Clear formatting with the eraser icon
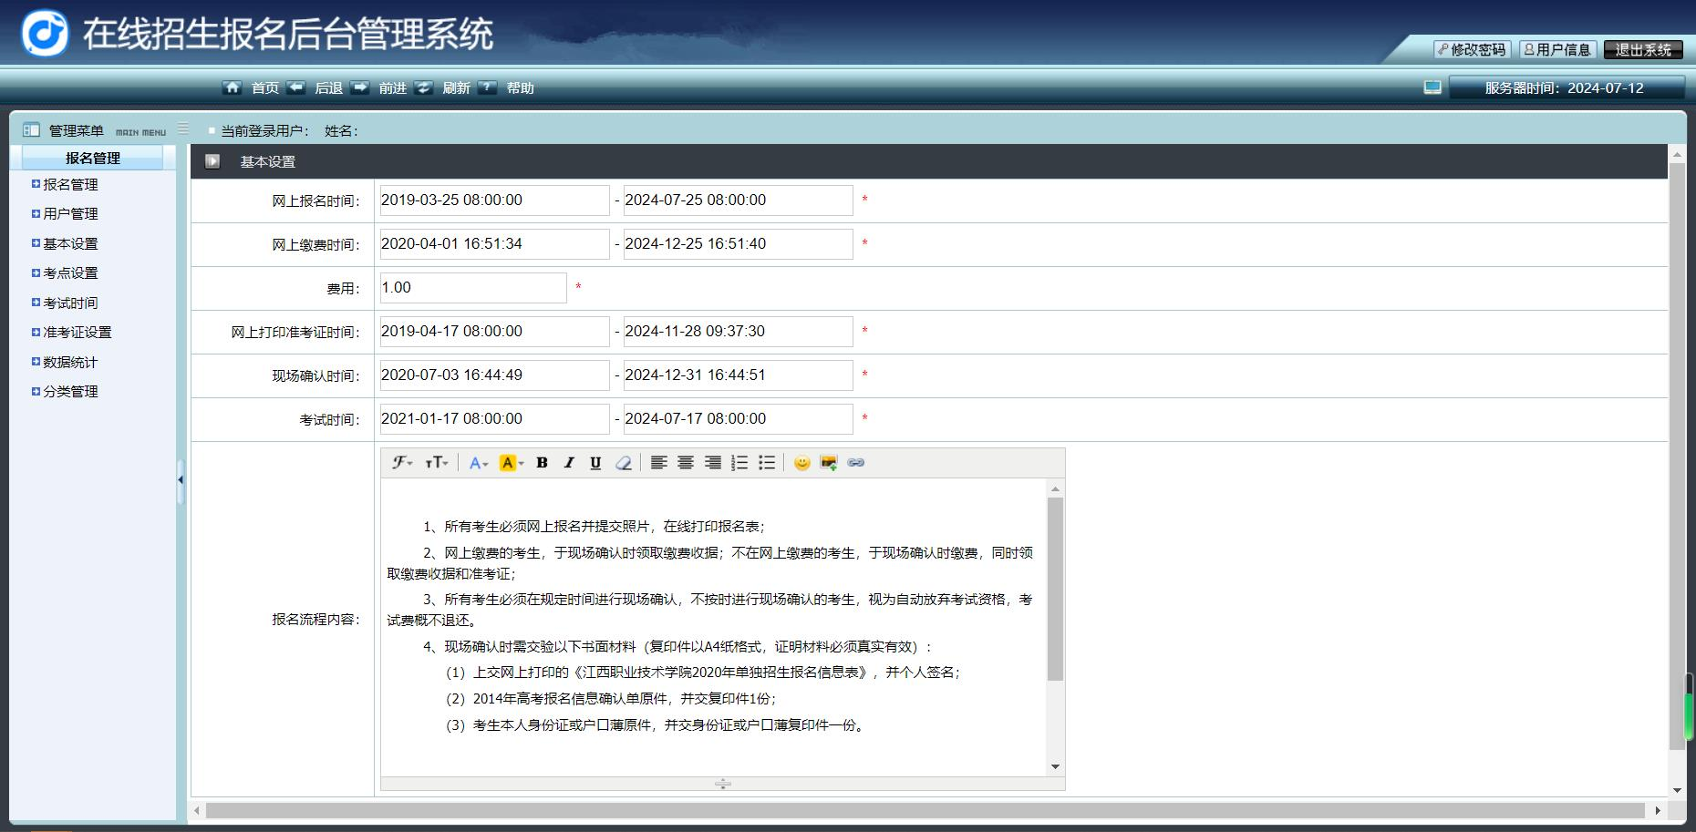Viewport: 1696px width, 832px height. (x=624, y=463)
